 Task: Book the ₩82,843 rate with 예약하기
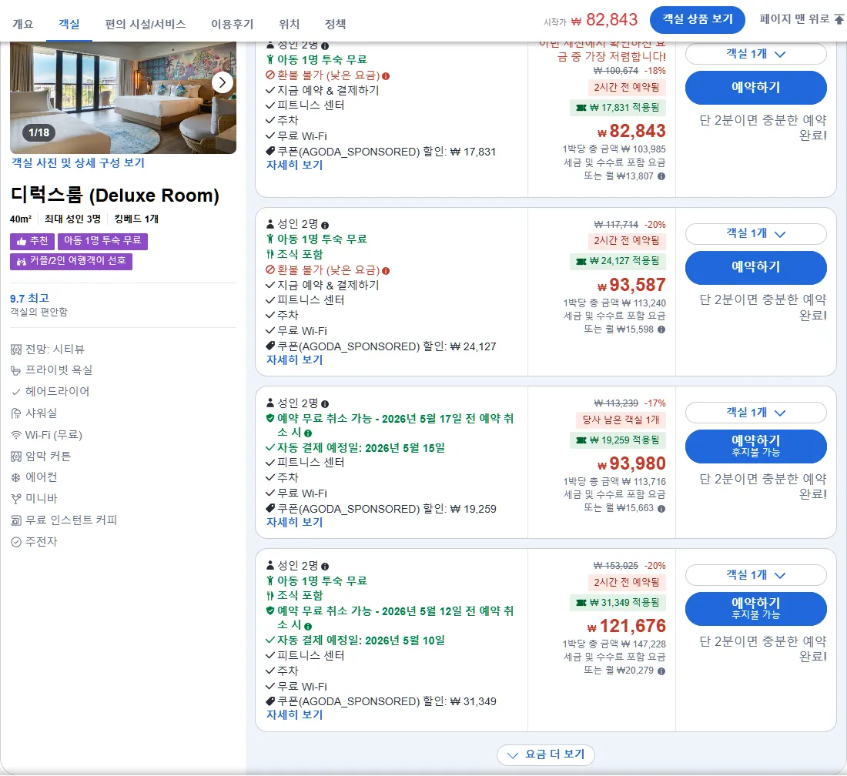[x=755, y=88]
